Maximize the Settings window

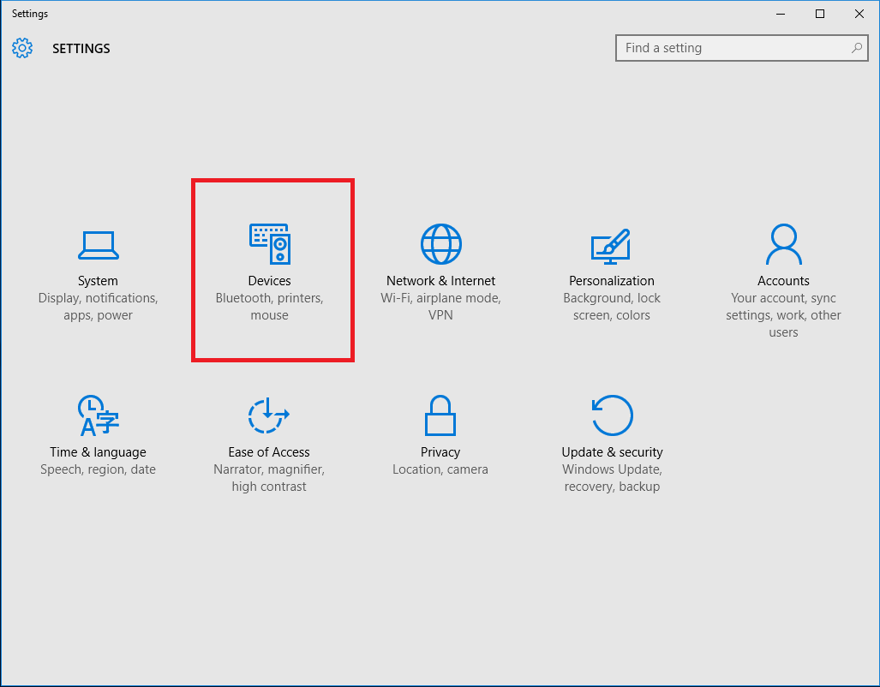click(819, 14)
